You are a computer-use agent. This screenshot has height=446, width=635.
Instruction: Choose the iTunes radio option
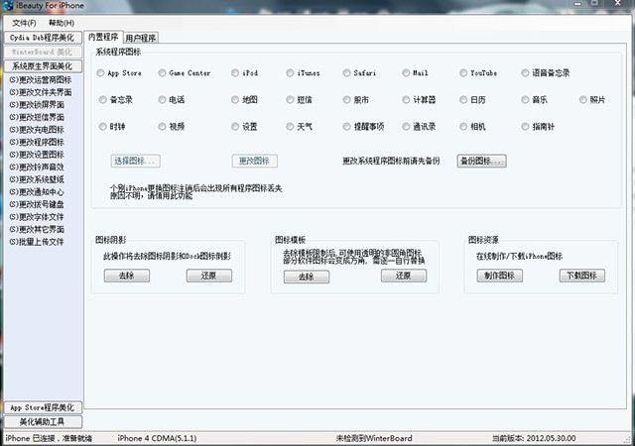tap(290, 73)
